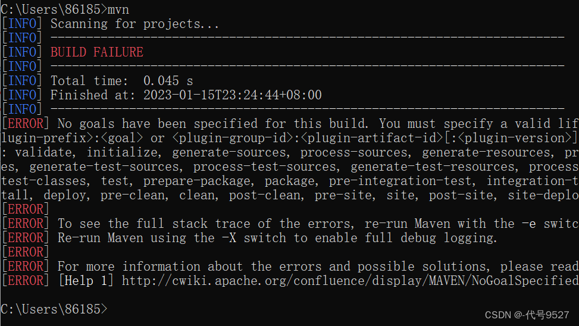Click the bottom C:\Users\86185> command prompt
This screenshot has width=579, height=326.
tap(54, 309)
